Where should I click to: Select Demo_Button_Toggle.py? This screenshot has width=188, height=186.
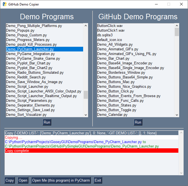[x=136, y=110]
